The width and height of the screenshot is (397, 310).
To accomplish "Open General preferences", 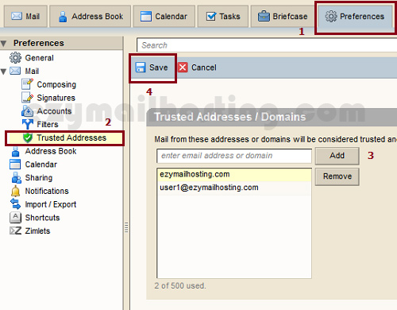I will [39, 58].
